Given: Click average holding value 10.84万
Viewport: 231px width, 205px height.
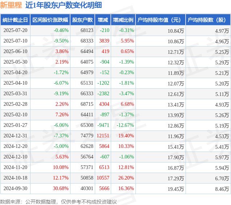Looking at the screenshot, I should point(176,31).
